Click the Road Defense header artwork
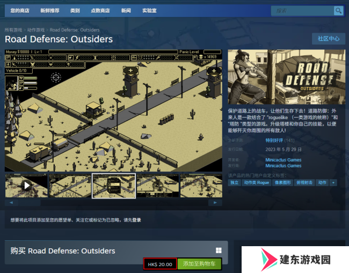 pos(287,77)
